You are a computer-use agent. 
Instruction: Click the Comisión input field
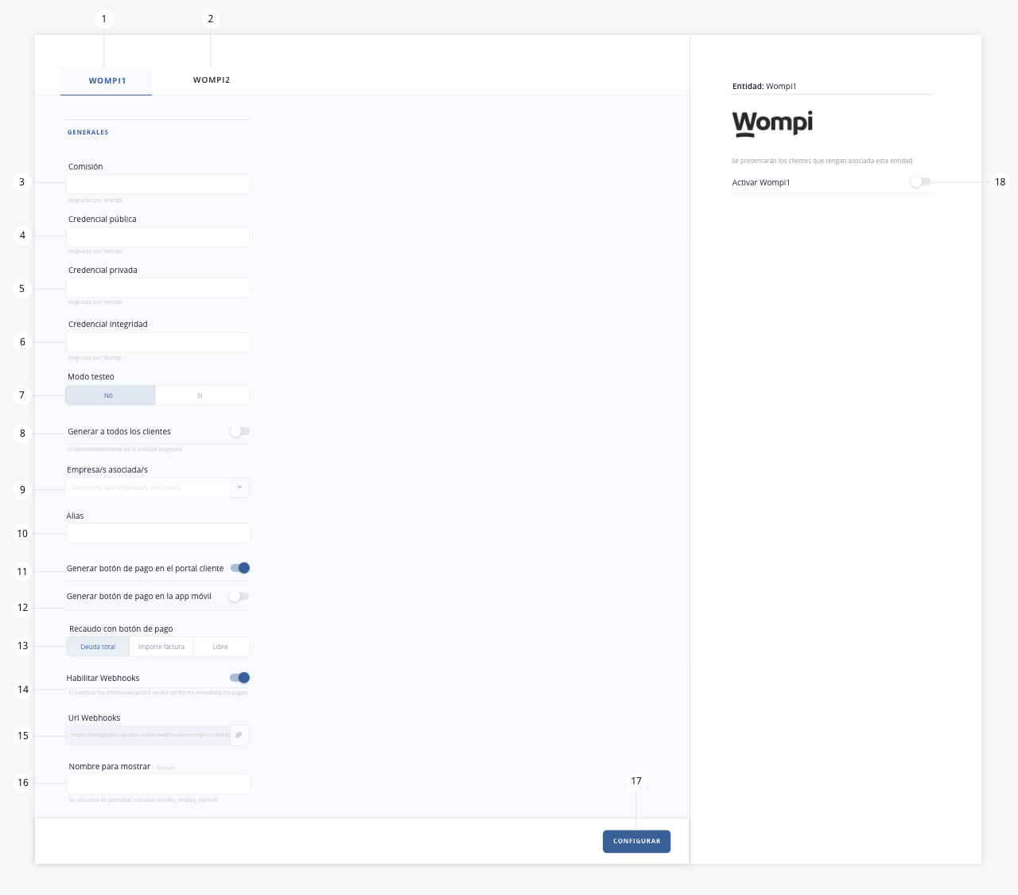point(157,184)
